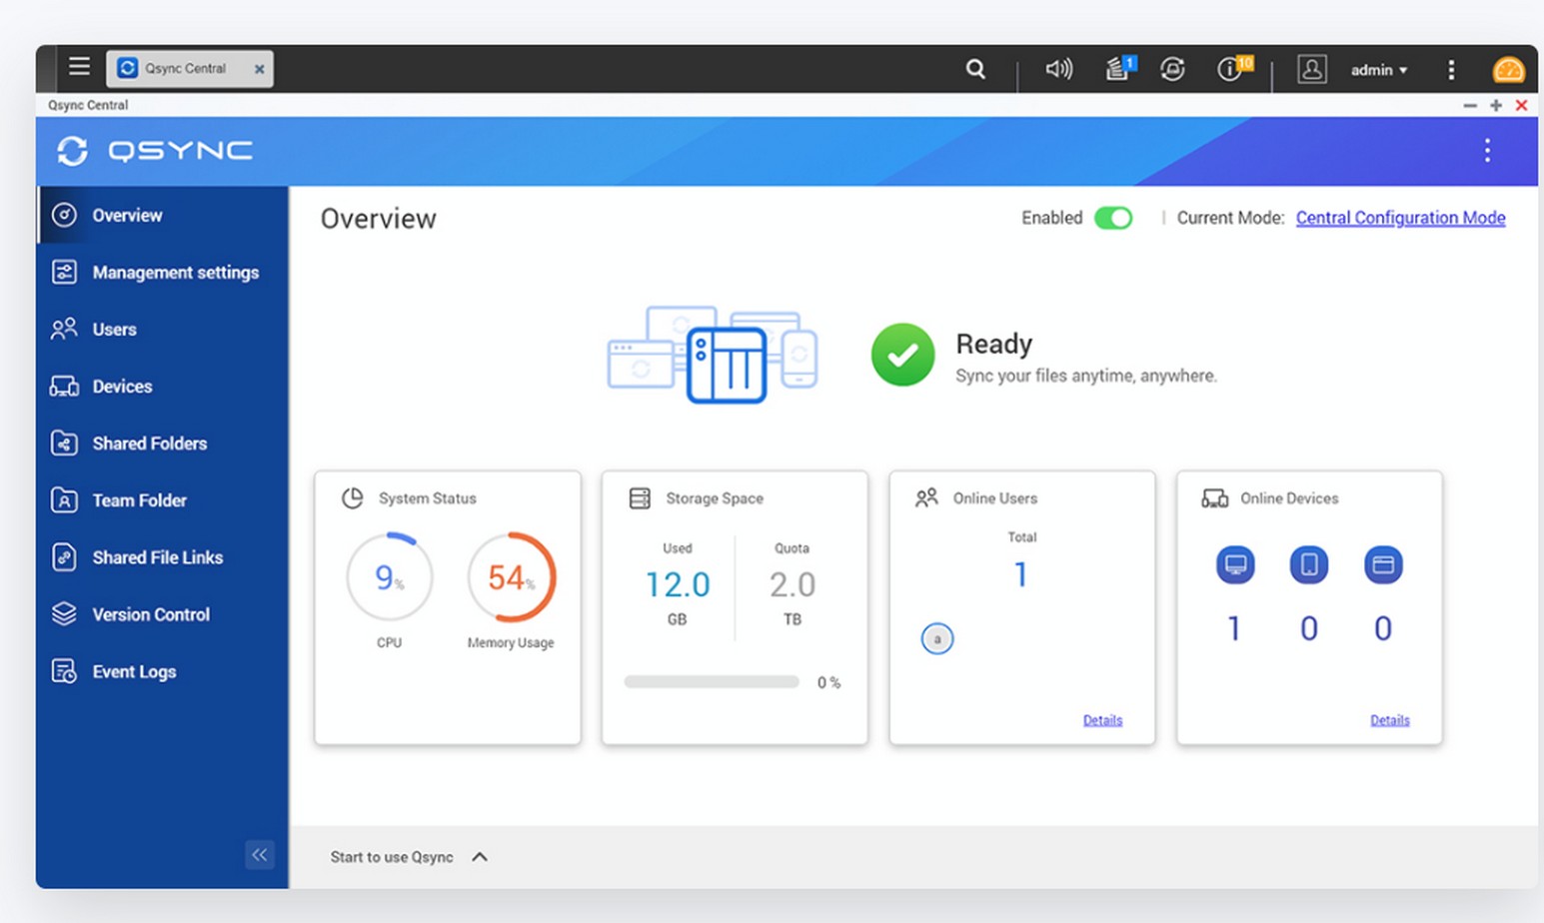Expand the Start to use Qsync panel

pyautogui.click(x=409, y=857)
